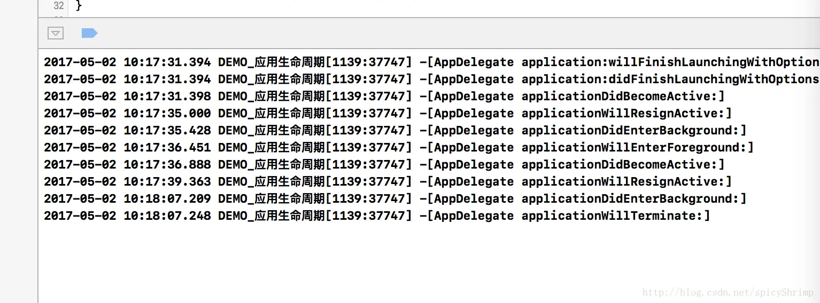
Task: Select the applicationWillTerminate log line
Action: pyautogui.click(x=377, y=216)
